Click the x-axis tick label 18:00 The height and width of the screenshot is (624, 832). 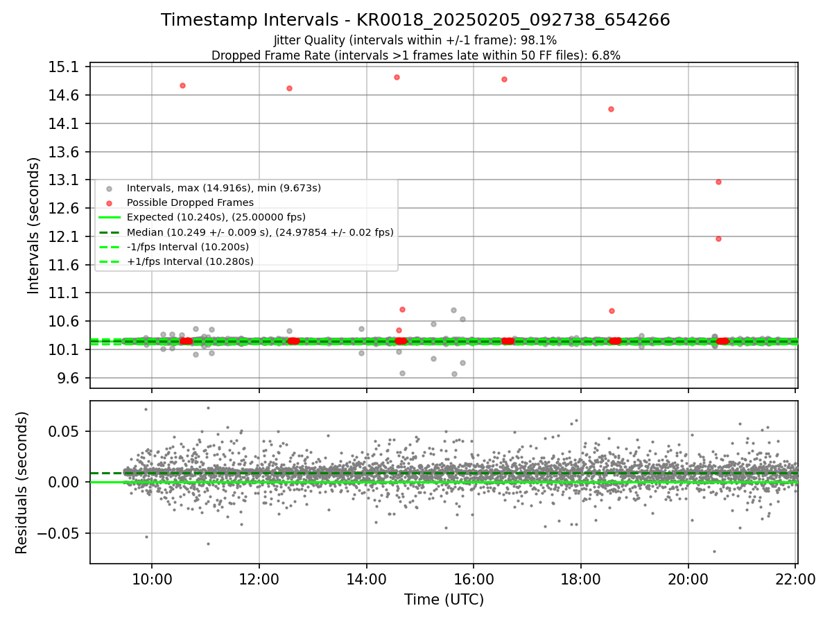[x=581, y=580]
